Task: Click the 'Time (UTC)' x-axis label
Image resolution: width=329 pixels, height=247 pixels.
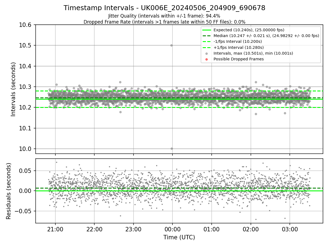Action: [179, 237]
